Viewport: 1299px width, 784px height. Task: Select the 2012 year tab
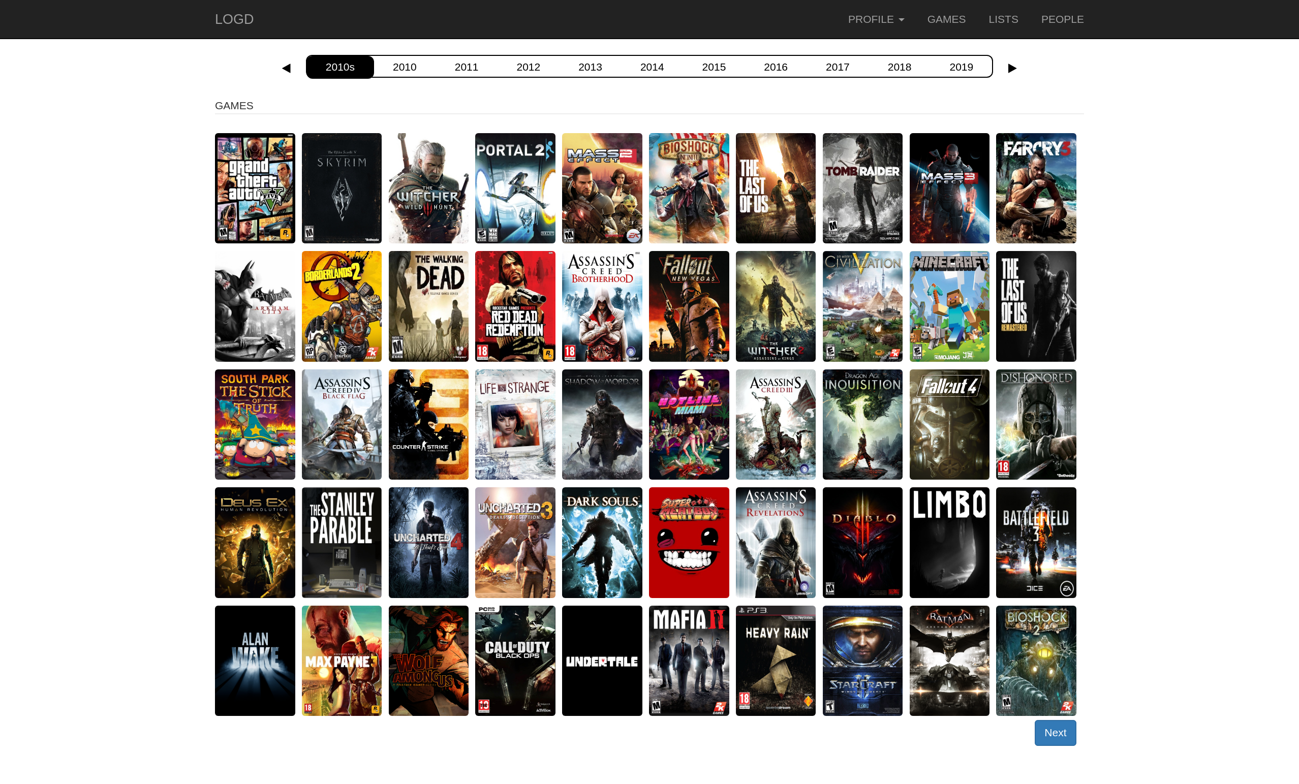point(528,67)
